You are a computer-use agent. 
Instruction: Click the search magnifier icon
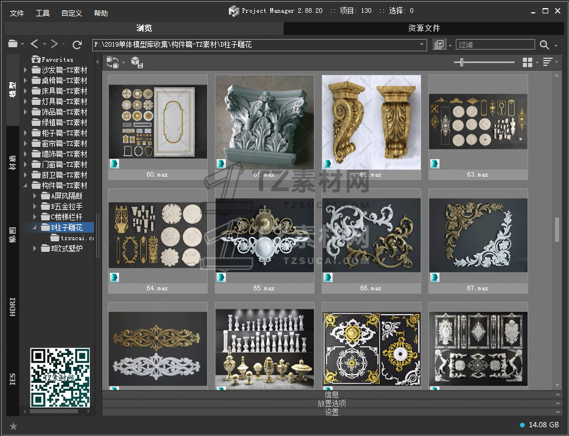[544, 45]
